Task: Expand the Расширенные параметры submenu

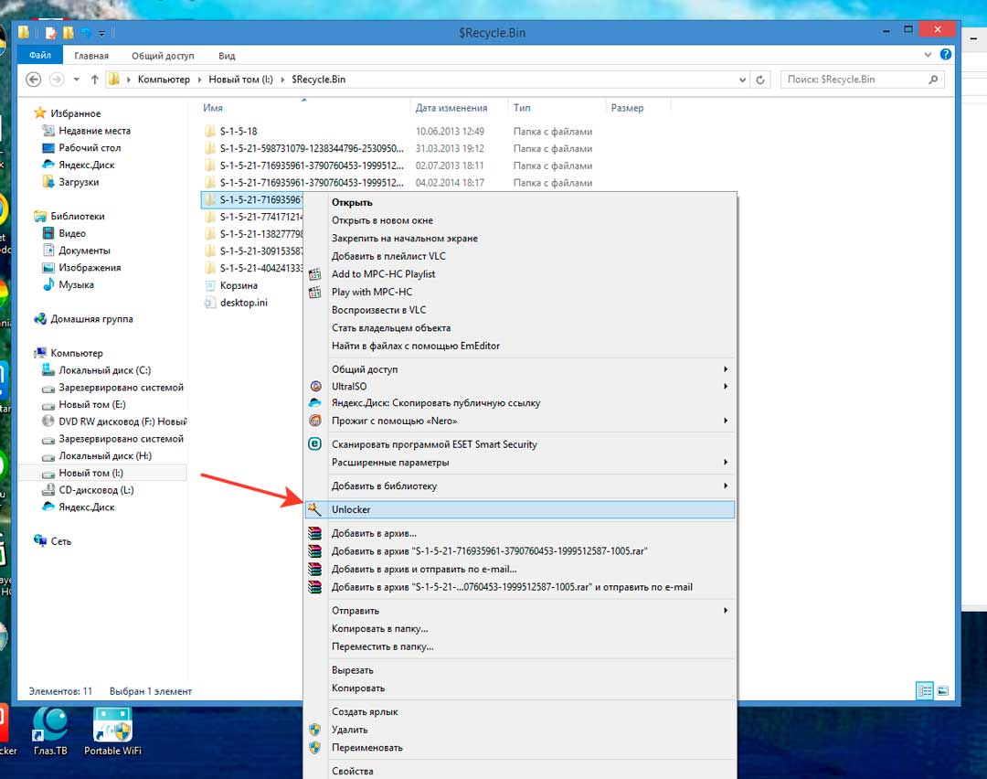Action: tap(725, 462)
